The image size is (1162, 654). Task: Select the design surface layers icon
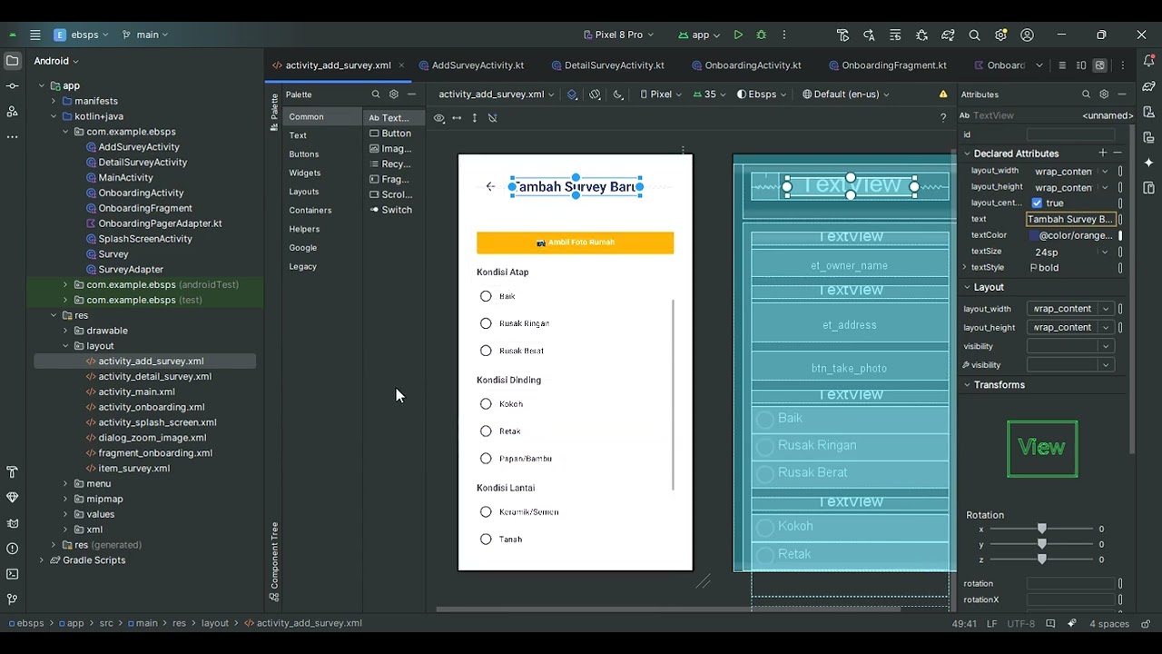[x=572, y=94]
